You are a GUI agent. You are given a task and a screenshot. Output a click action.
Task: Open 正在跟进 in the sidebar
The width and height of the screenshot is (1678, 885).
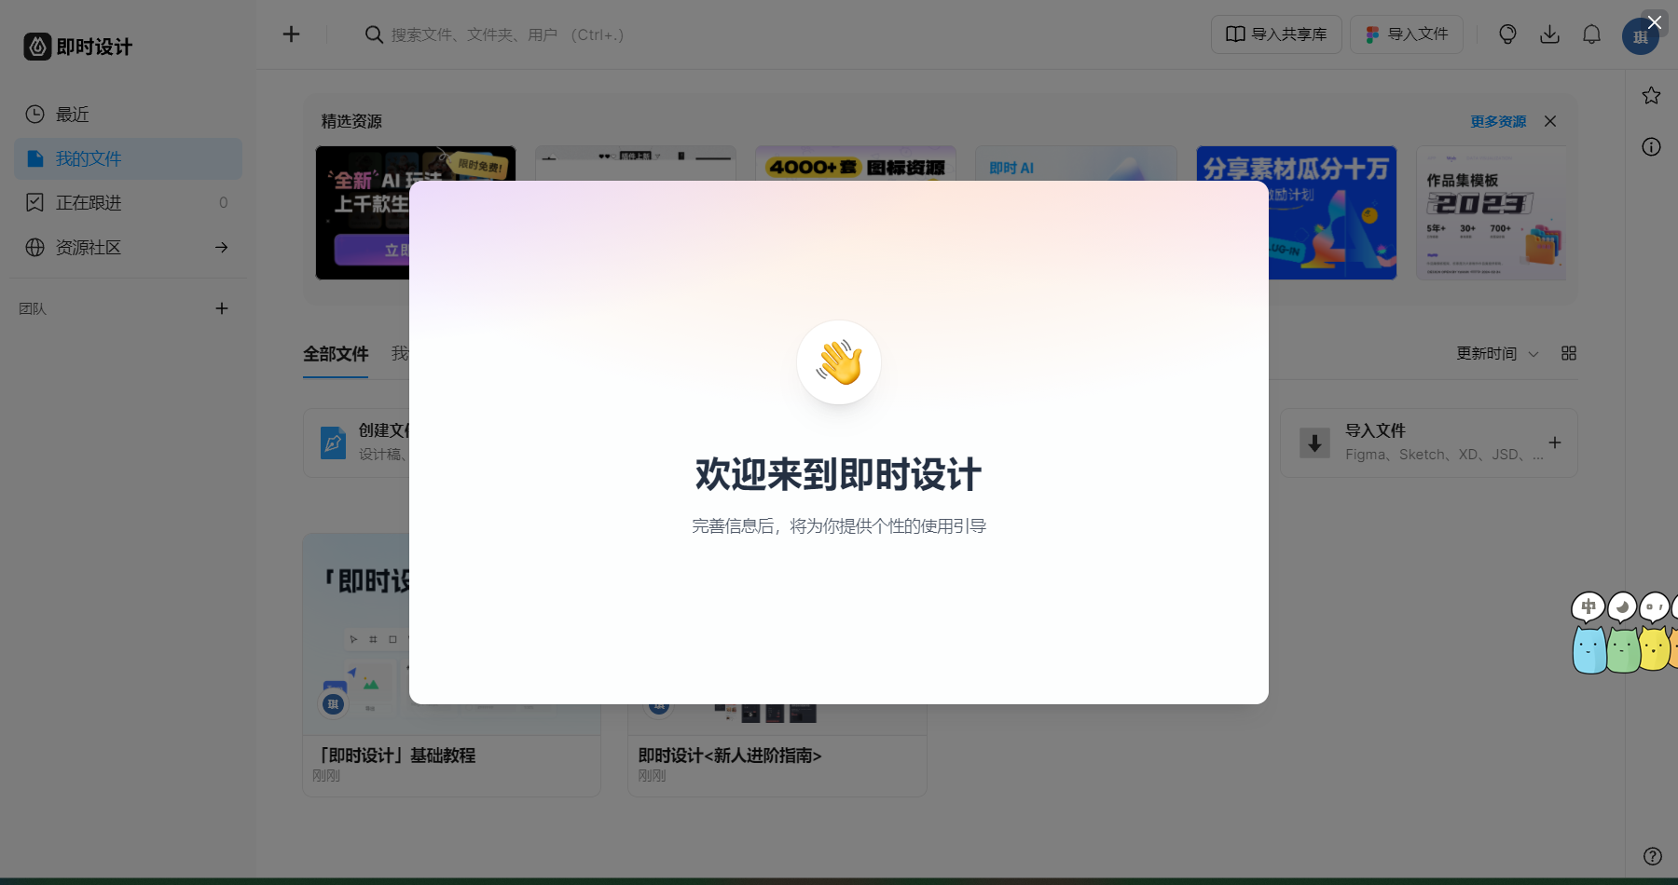pyautogui.click(x=128, y=202)
